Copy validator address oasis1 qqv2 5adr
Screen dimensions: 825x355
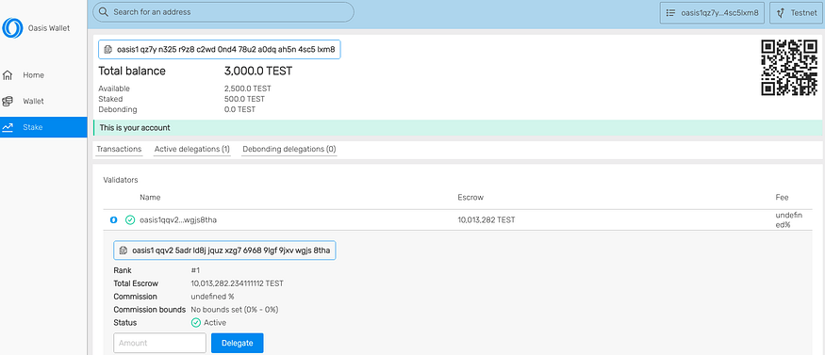(x=224, y=250)
